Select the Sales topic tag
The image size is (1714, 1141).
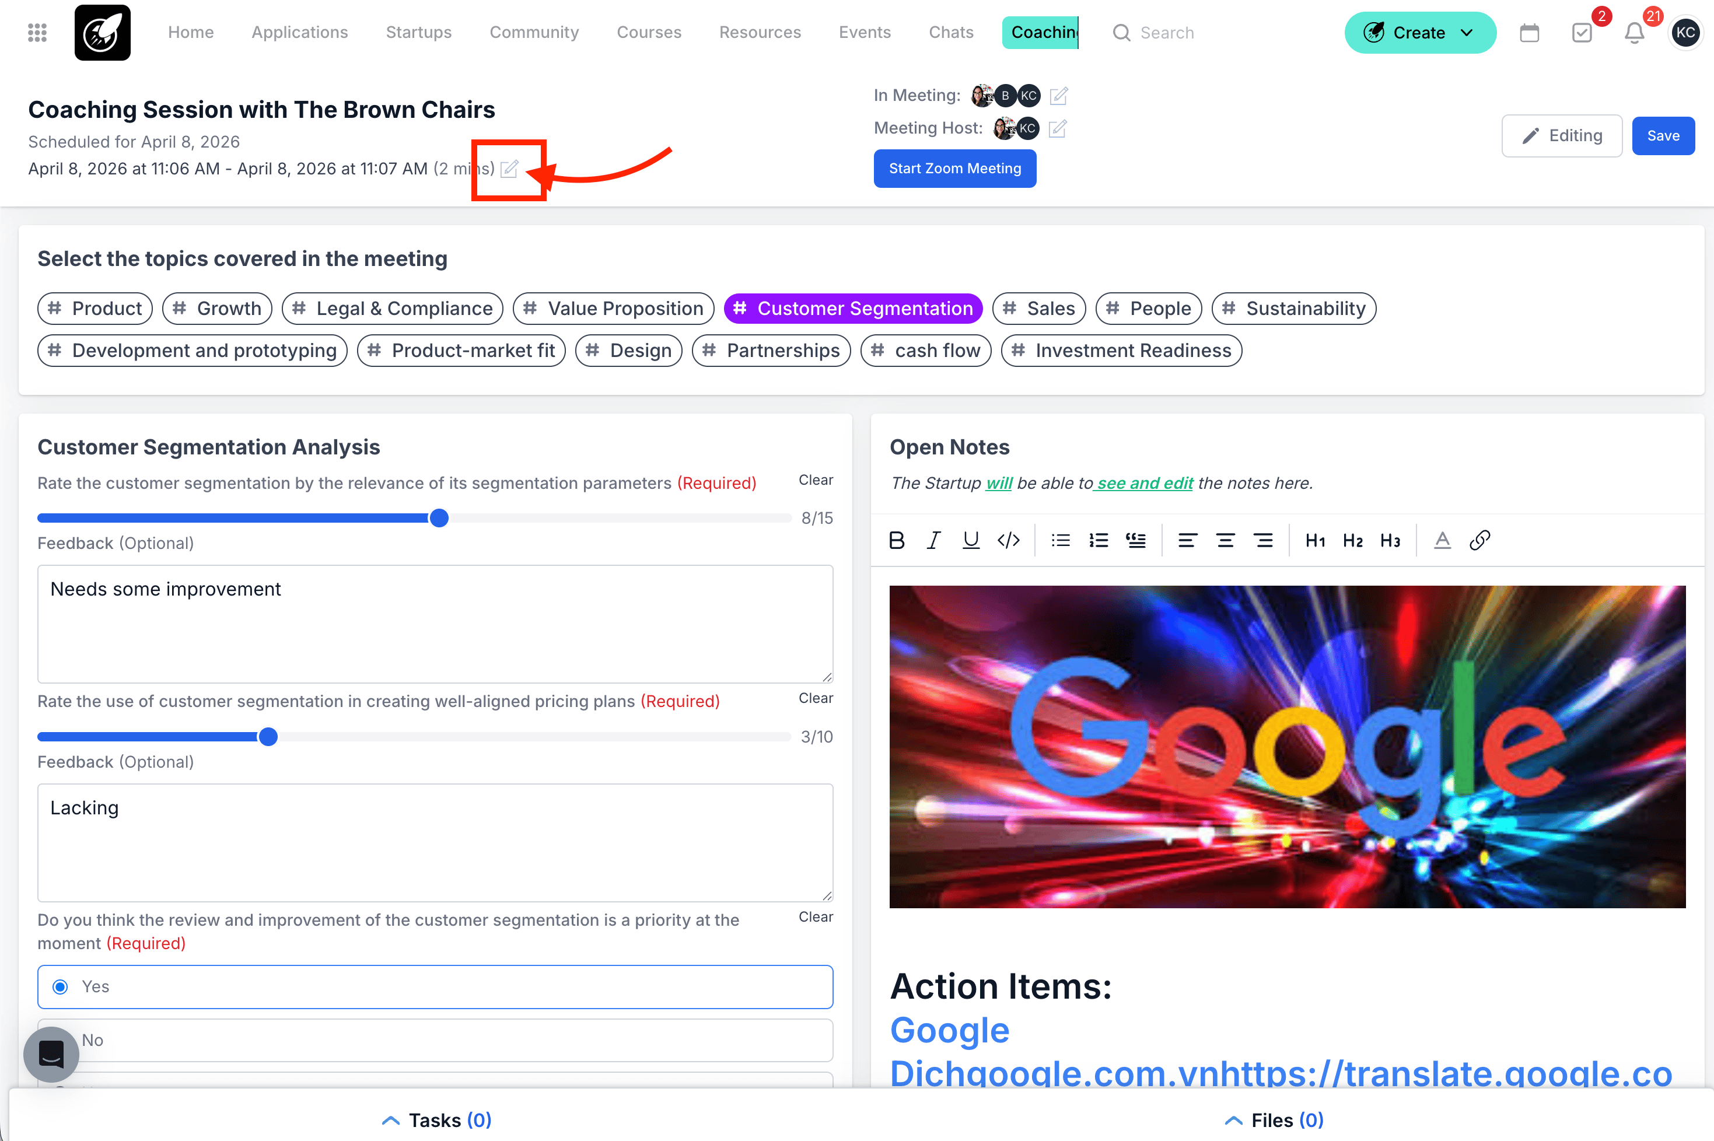coord(1038,309)
